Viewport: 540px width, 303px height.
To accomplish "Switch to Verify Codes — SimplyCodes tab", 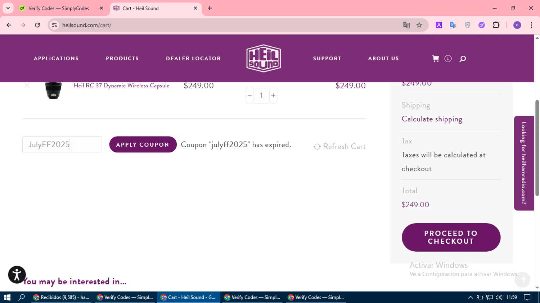I will (x=59, y=8).
